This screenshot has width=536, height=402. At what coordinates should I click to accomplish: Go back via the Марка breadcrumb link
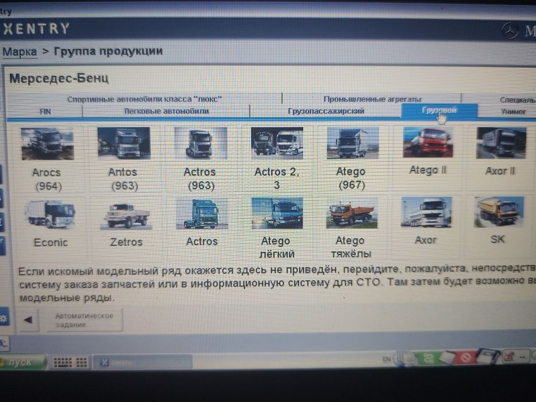pos(20,52)
